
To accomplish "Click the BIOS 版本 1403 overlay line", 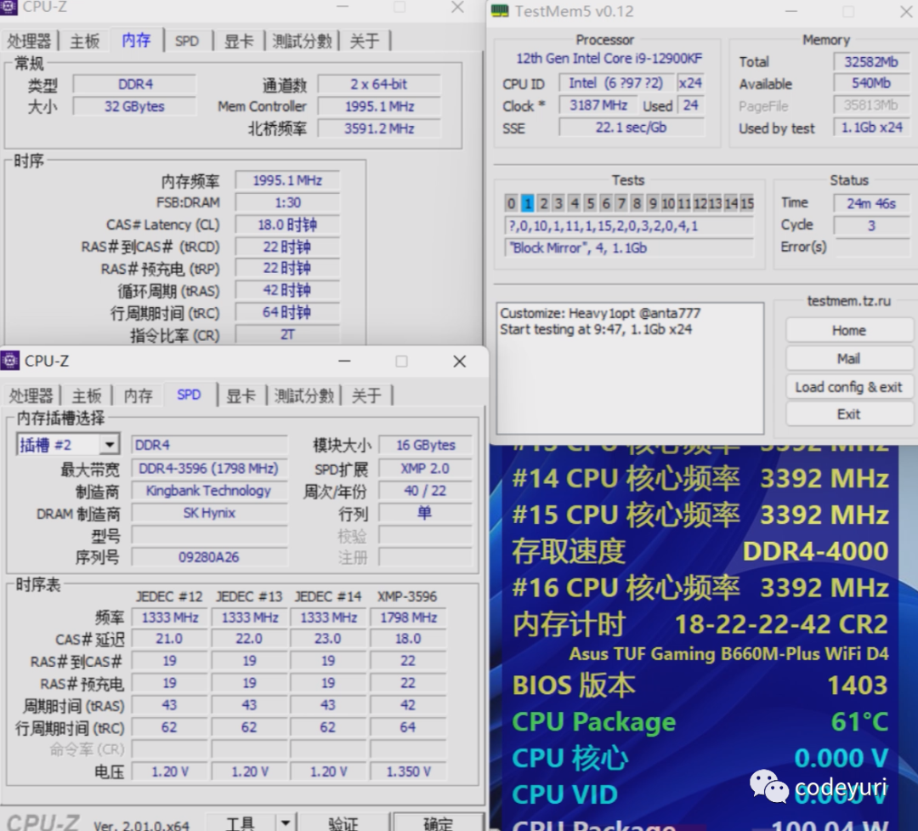I will (x=700, y=685).
